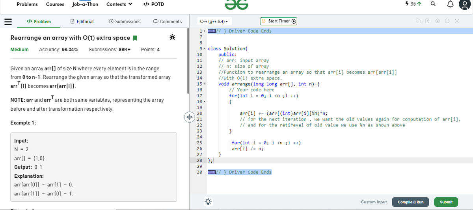
Task: Expand folded code widget on line 30
Action: tap(212, 172)
